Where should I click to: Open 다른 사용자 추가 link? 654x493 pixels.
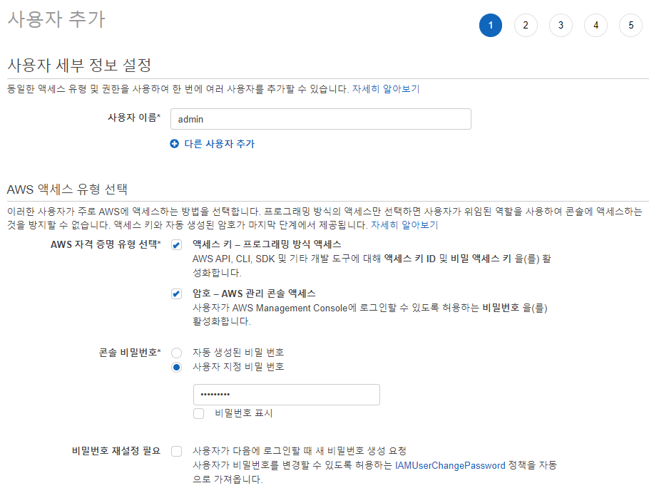pos(220,144)
